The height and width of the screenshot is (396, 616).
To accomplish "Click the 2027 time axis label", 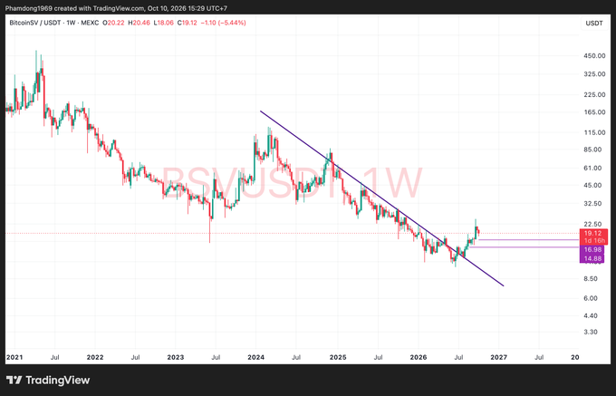I will coord(498,357).
